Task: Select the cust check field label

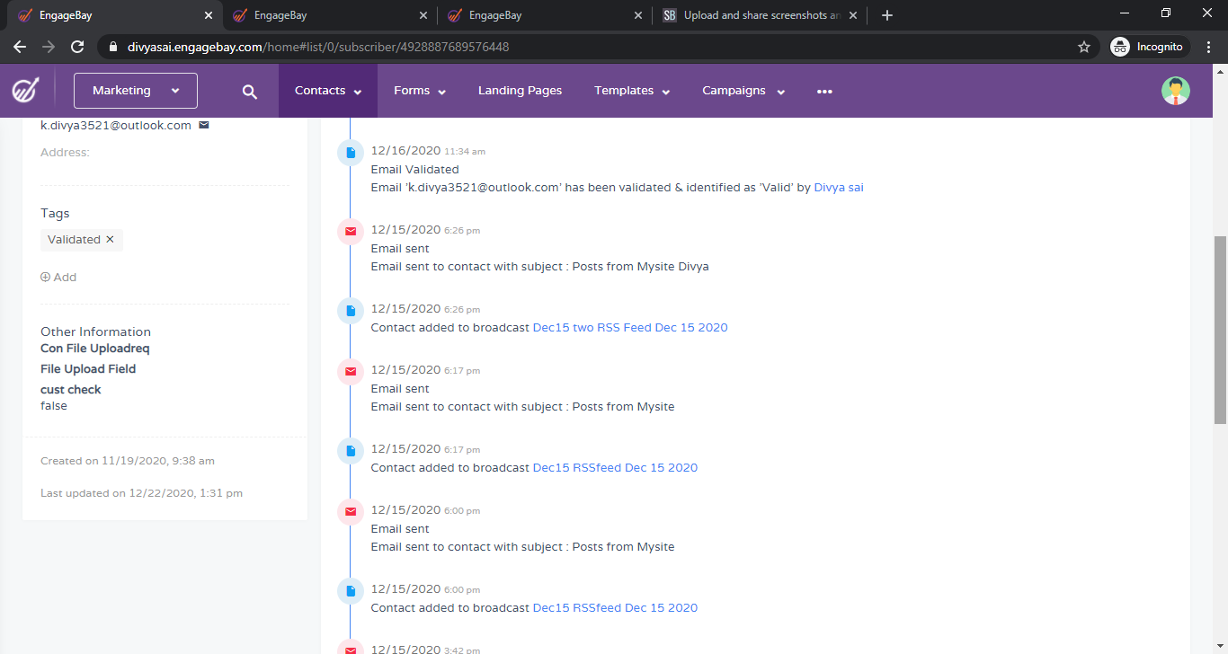Action: [71, 389]
